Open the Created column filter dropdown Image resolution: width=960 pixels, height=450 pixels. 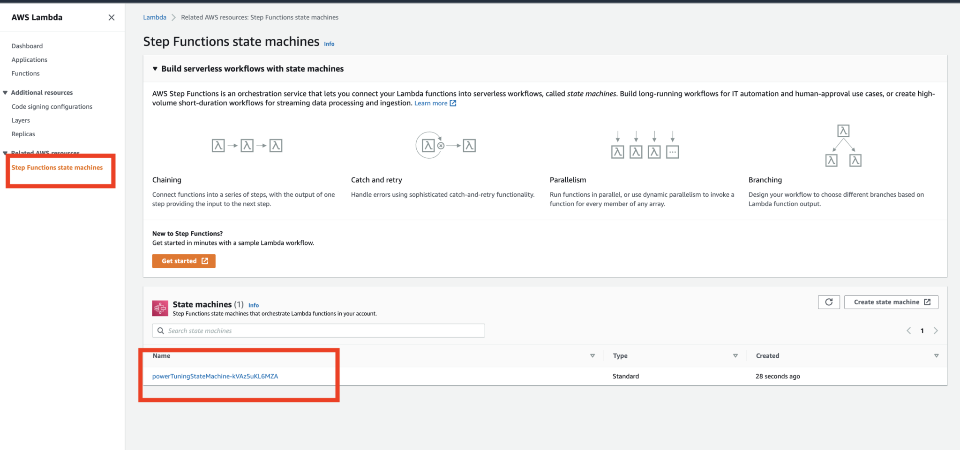[x=937, y=355]
